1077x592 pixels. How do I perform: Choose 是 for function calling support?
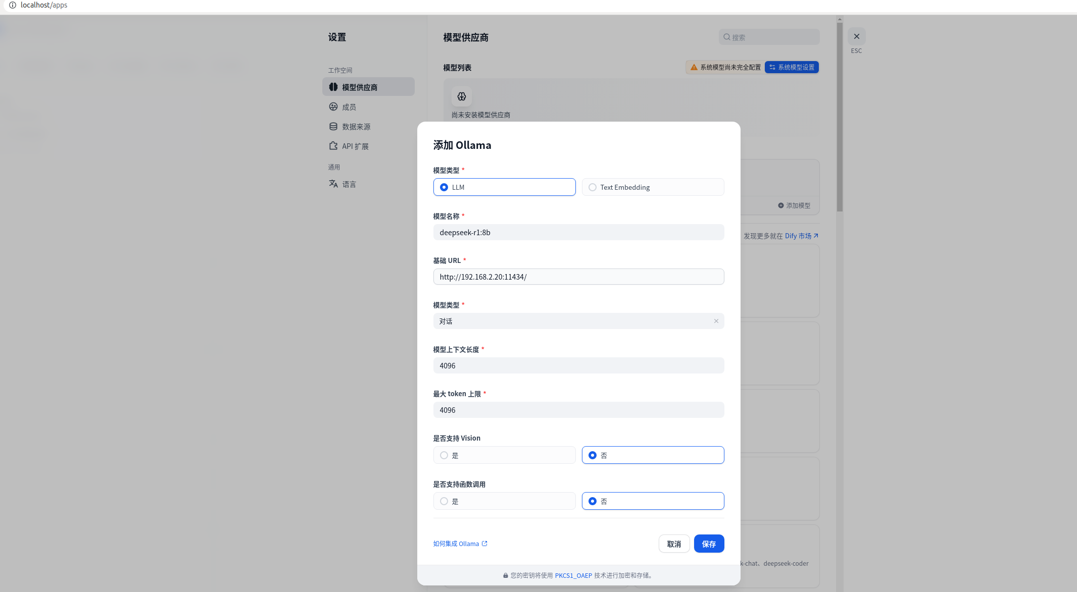[444, 501]
